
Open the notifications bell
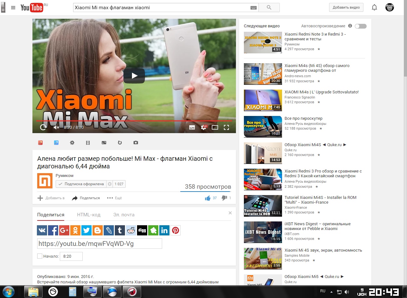[375, 8]
